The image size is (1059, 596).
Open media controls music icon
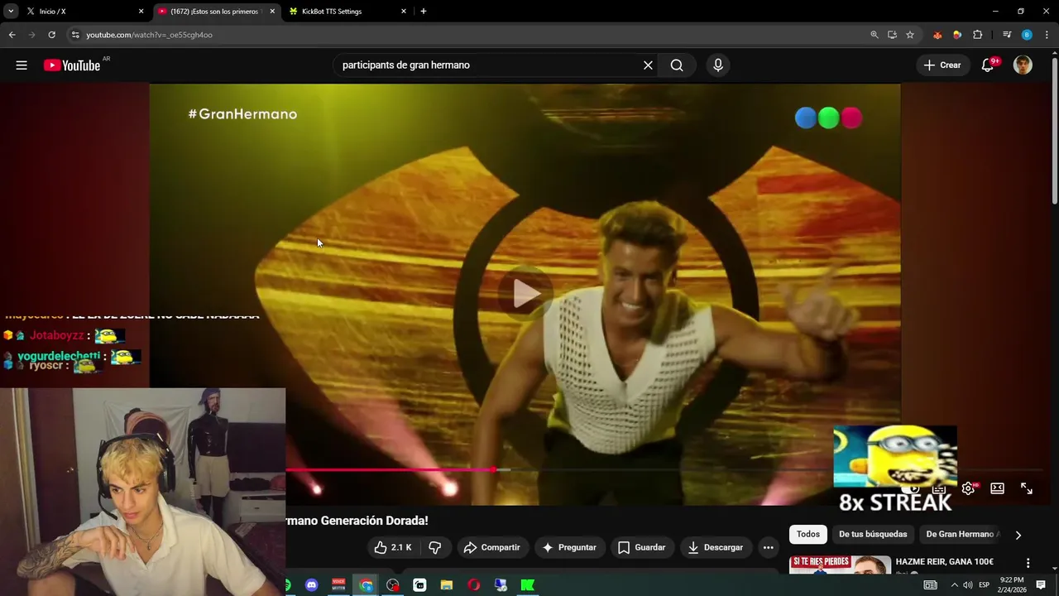(1007, 35)
